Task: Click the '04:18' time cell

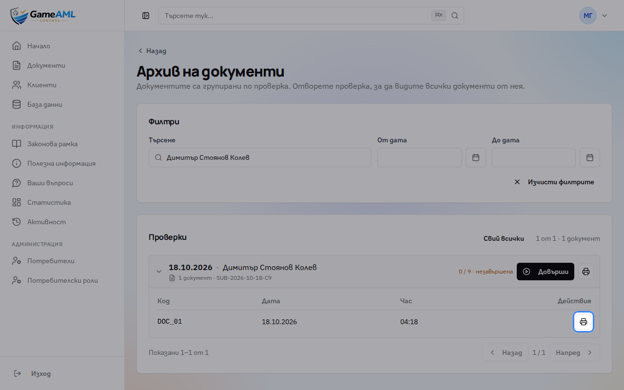Action: (409, 322)
